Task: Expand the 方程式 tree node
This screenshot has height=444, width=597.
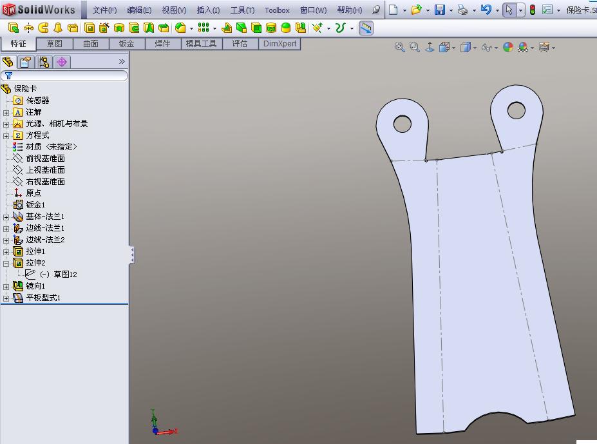Action: click(6, 136)
